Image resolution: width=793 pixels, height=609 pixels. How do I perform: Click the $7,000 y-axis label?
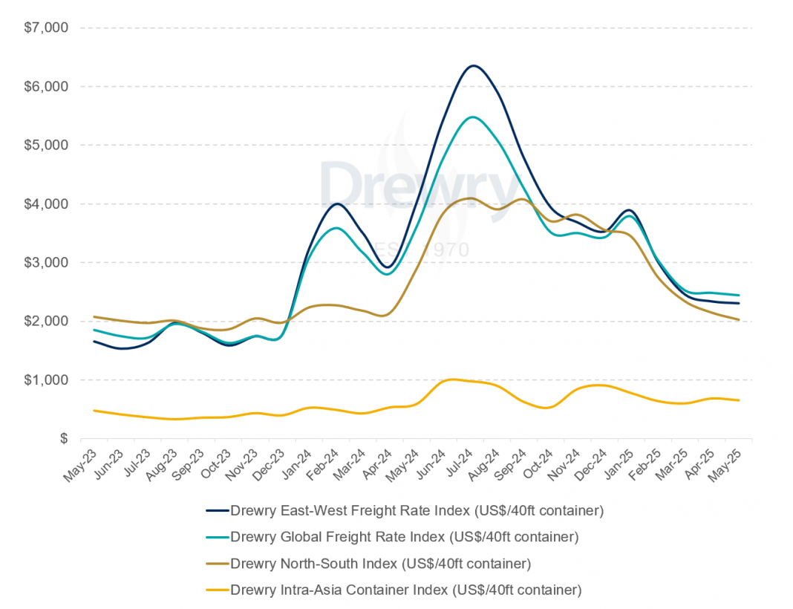pos(46,27)
